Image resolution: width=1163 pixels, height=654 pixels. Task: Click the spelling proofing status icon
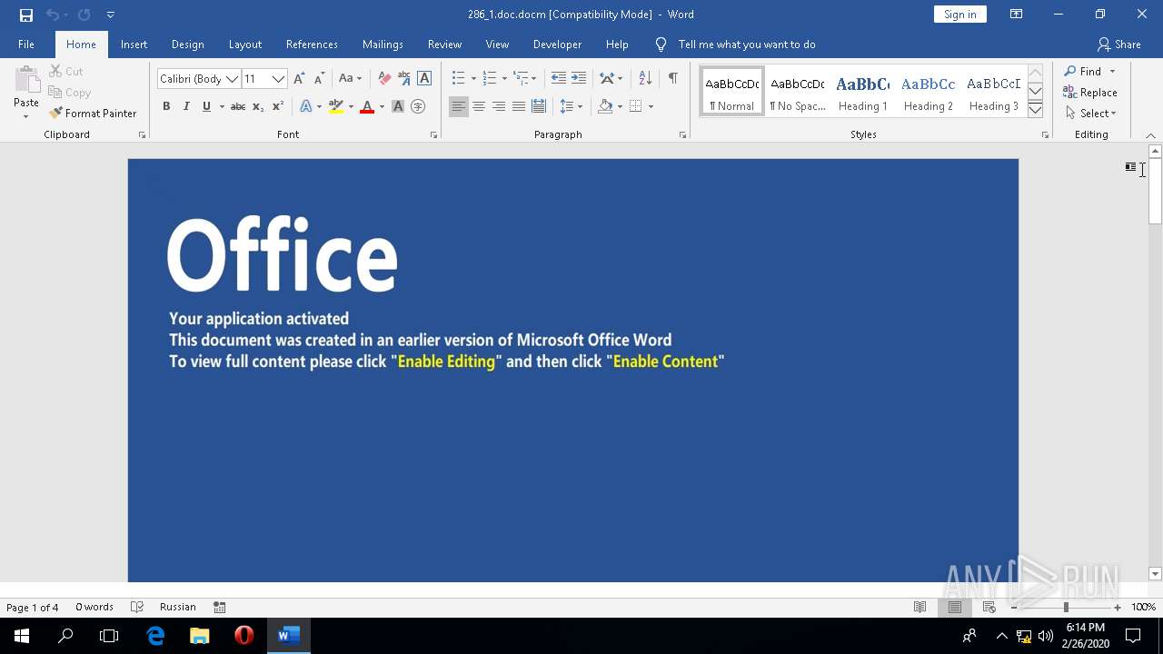point(137,607)
